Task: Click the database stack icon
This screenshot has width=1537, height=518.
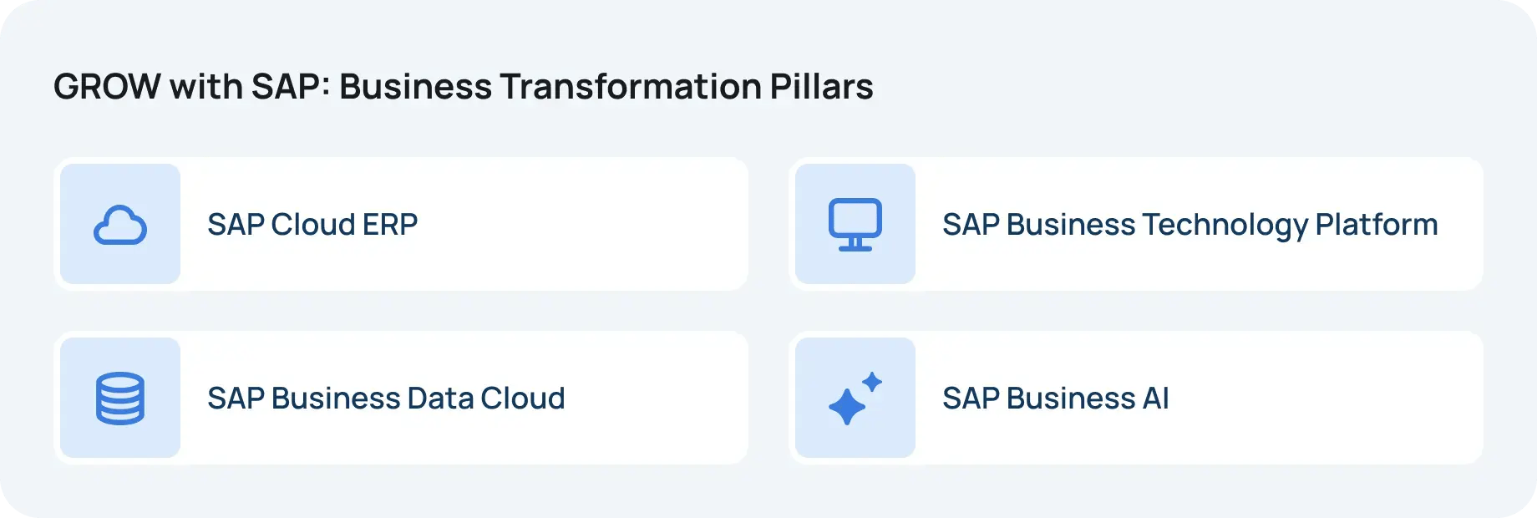Action: (x=120, y=399)
